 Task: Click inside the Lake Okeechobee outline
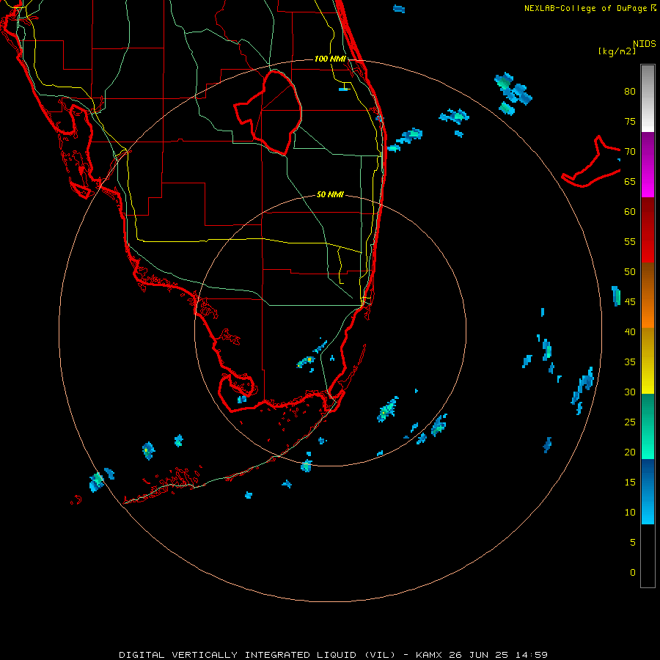coord(274,111)
